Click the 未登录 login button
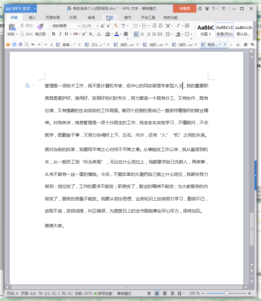 [184, 9]
